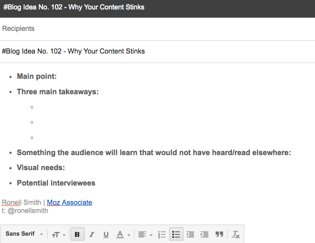
Task: Toggle underline formatting button
Action: [x=106, y=234]
